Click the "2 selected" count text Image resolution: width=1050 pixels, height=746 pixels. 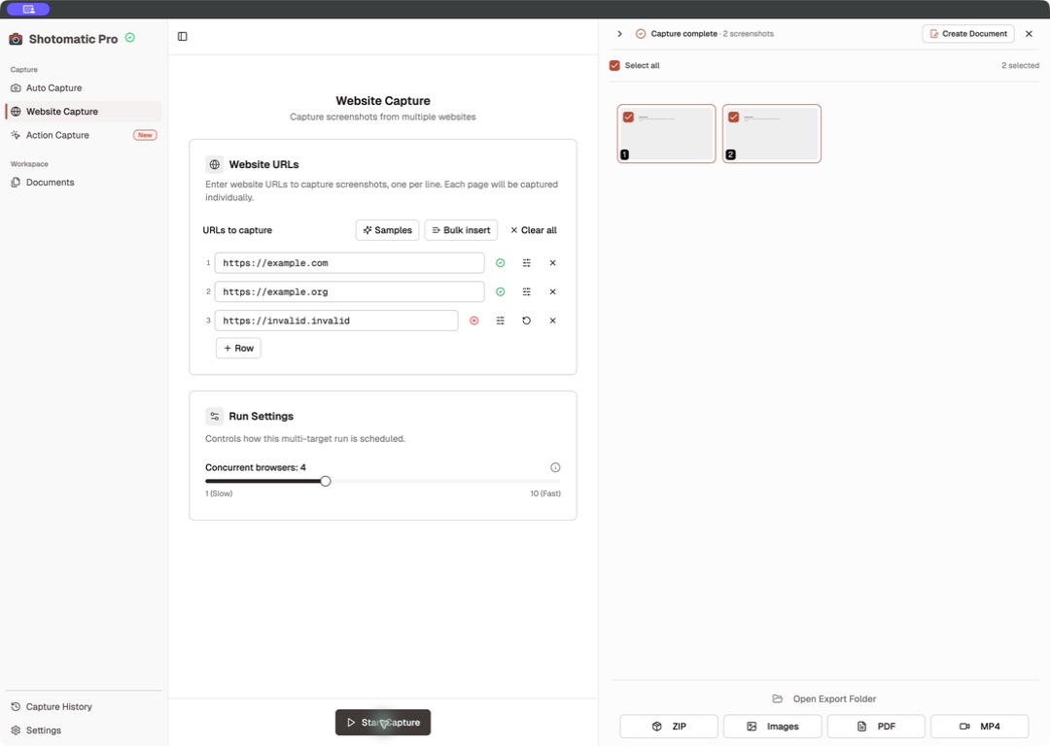(1020, 66)
